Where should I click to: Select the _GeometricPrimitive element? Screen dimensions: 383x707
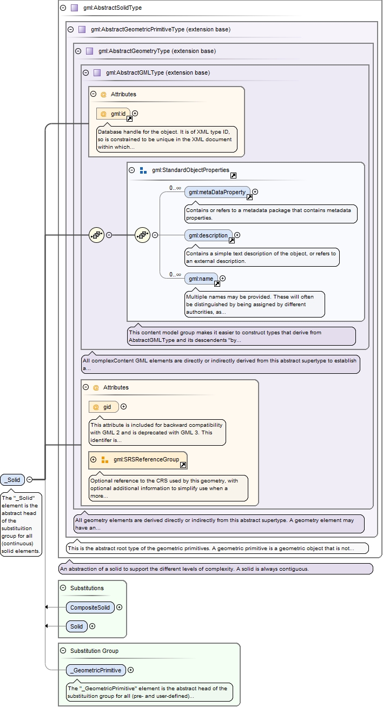pyautogui.click(x=96, y=670)
